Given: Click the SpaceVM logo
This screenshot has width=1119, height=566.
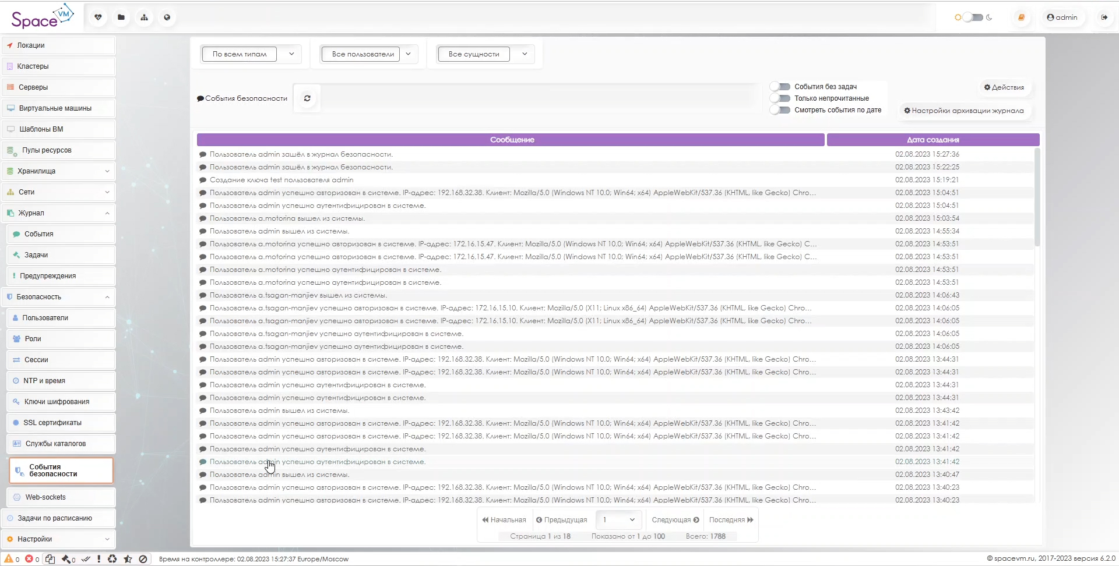Looking at the screenshot, I should tap(43, 17).
